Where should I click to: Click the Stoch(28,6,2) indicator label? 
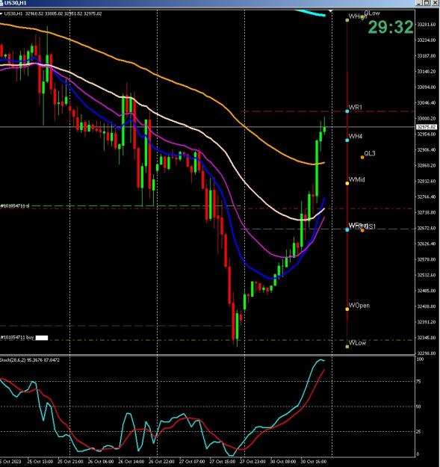[30, 360]
